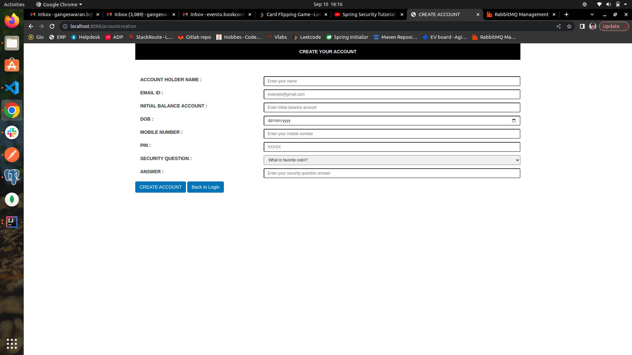This screenshot has height=355, width=632.
Task: Click the Back to Login button
Action: click(x=205, y=187)
